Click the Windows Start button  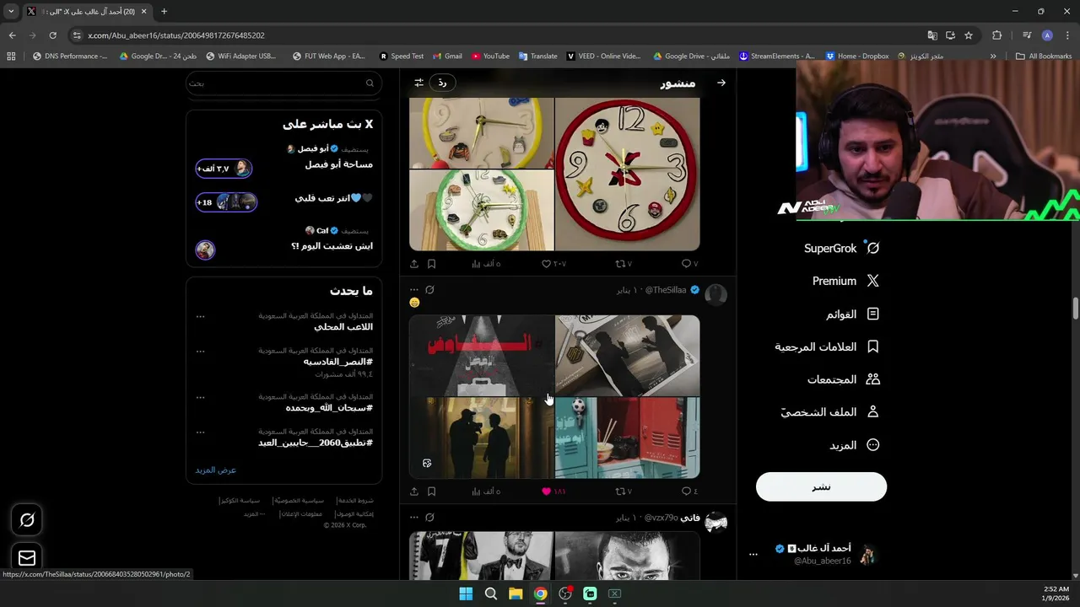(x=466, y=594)
